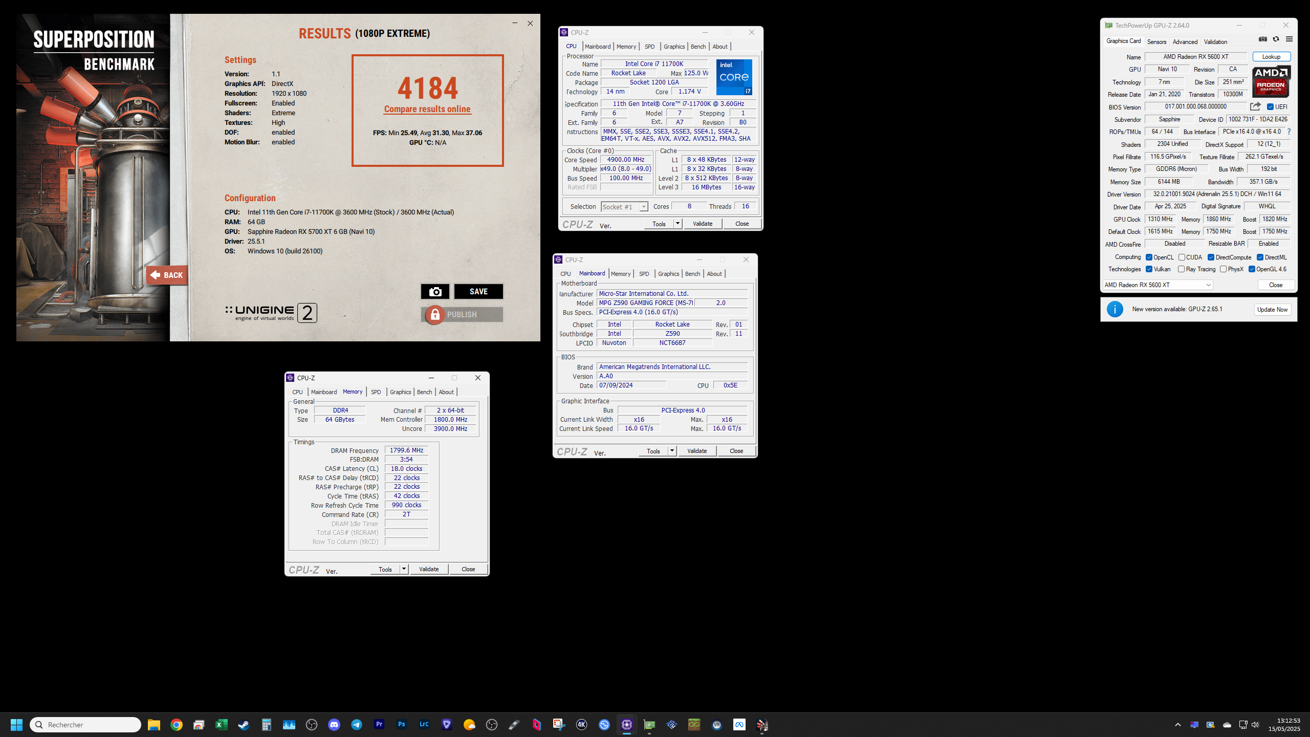Click the Intel Core i7 logo in CPU-Z
This screenshot has width=1310, height=737.
tap(734, 77)
